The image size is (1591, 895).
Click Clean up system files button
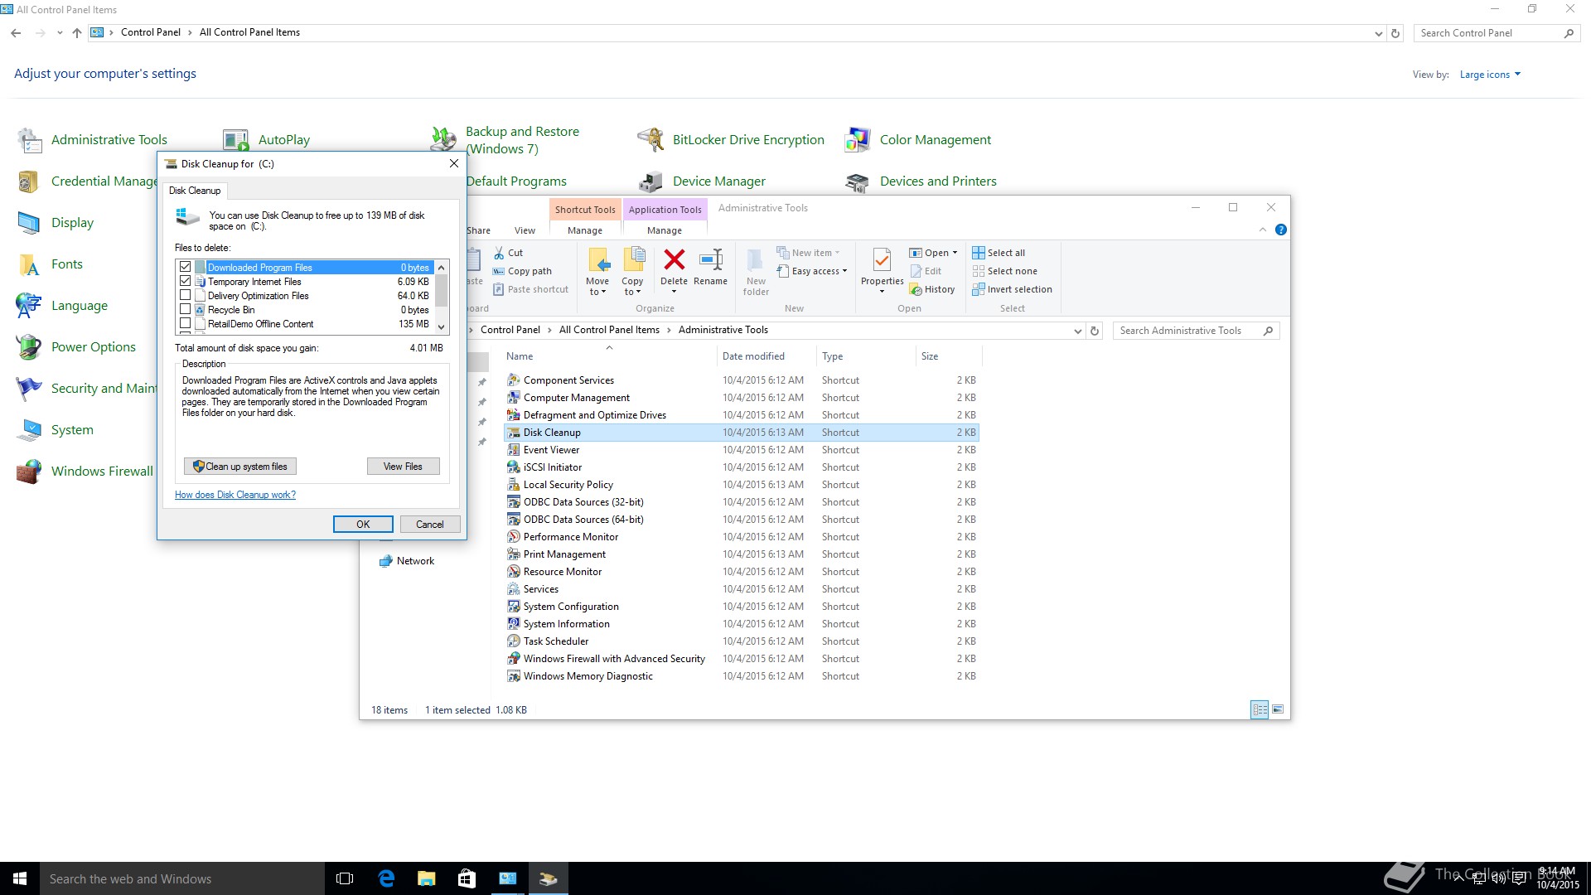(240, 467)
